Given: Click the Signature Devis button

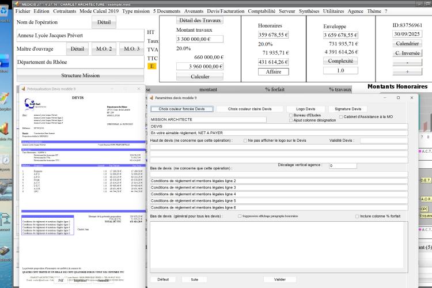Looking at the screenshot, I should pos(348,109).
